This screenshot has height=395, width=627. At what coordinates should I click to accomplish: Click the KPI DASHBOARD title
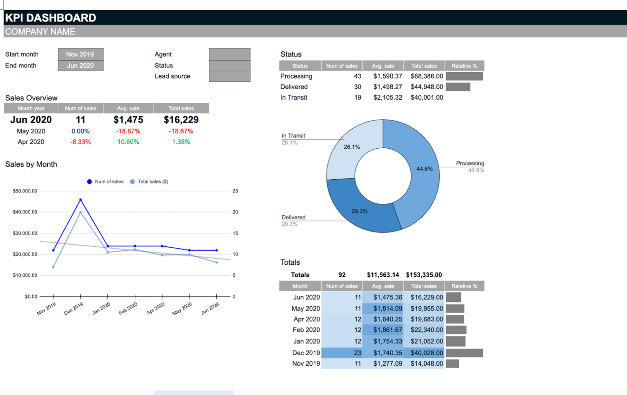point(50,18)
